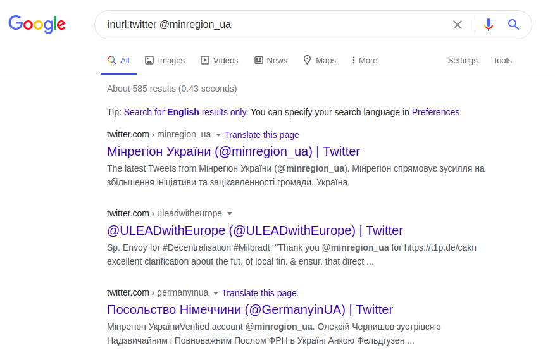Expand options arrow for germanyinua result
555x362 pixels.
216,293
